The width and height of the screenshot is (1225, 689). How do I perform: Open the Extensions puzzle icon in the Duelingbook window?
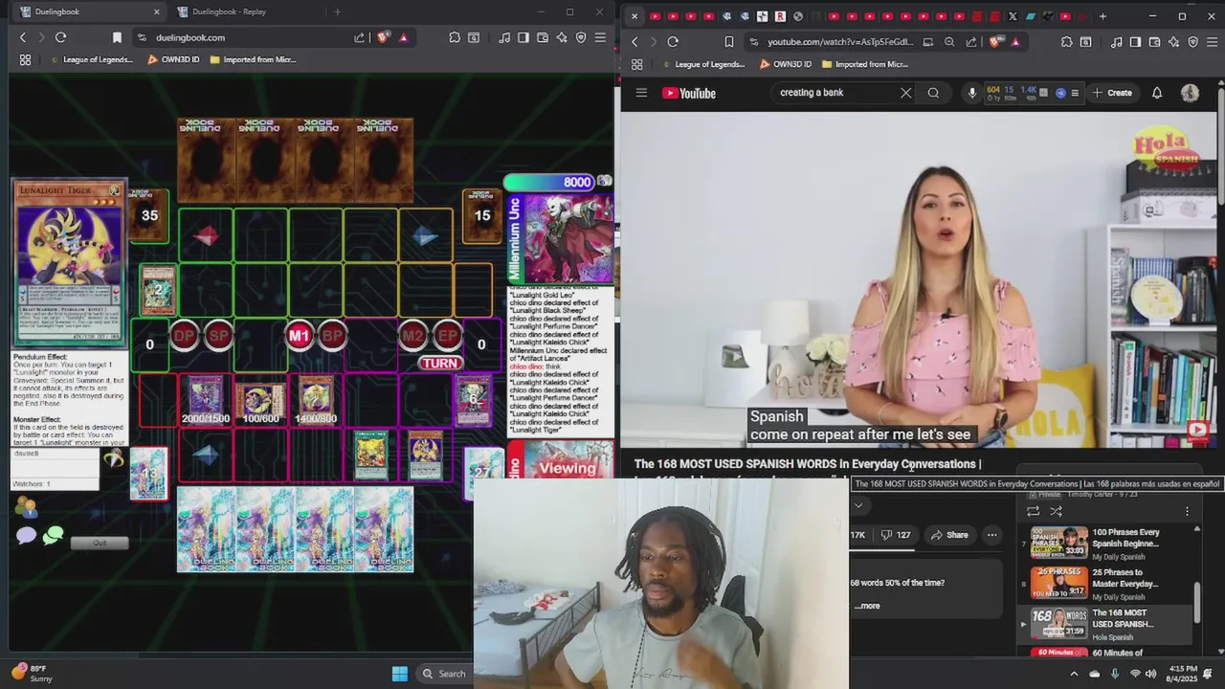coord(455,37)
